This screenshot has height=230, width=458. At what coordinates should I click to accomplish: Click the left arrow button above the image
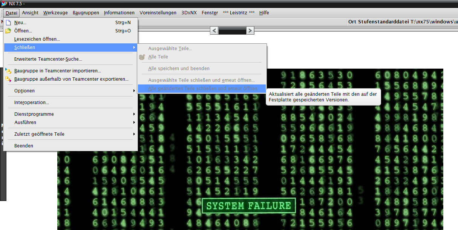[x=214, y=31]
